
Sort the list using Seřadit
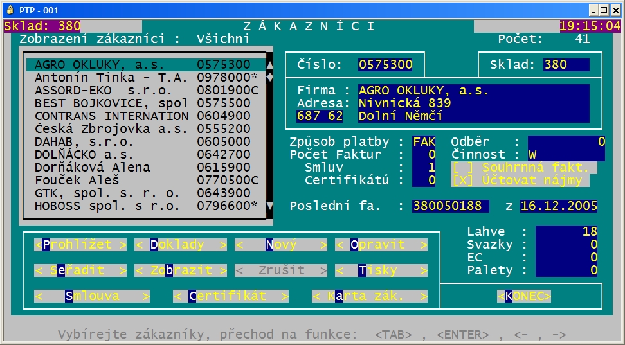coord(80,270)
